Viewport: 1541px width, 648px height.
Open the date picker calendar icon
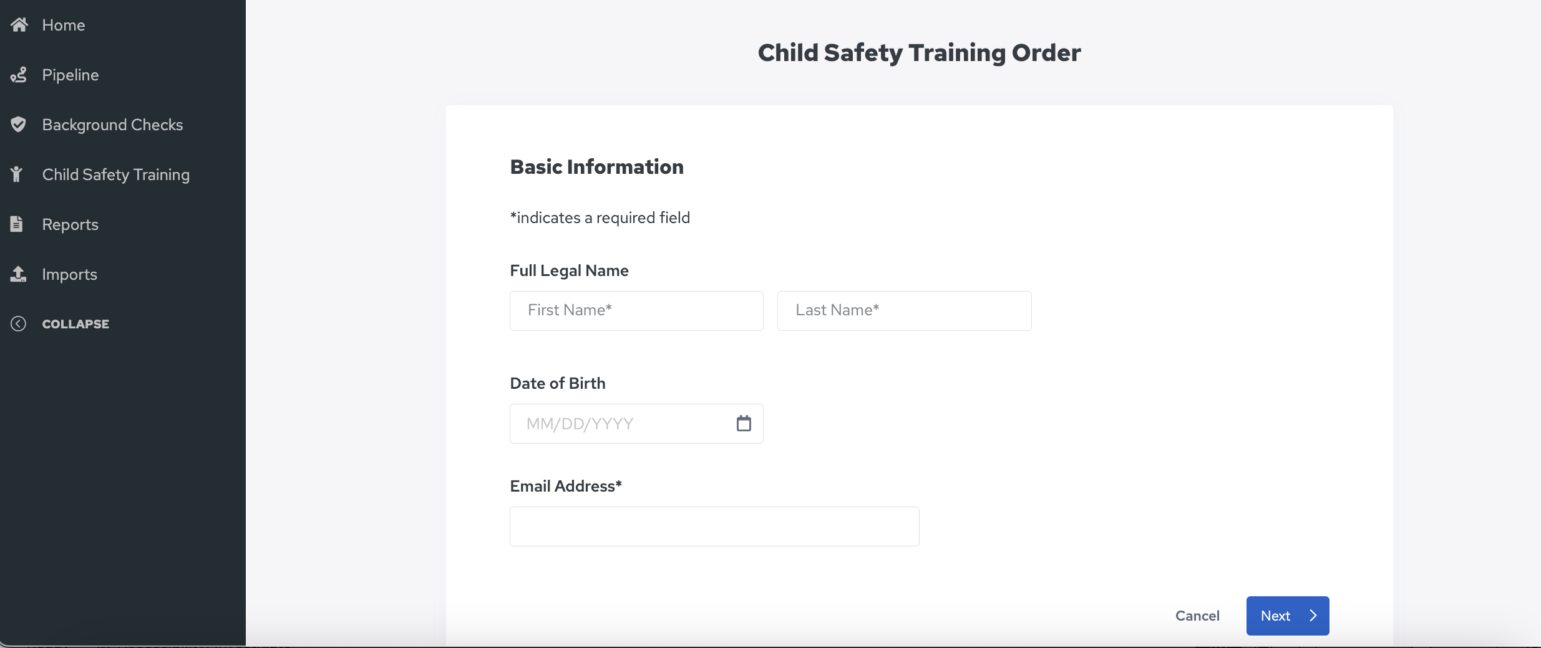[x=744, y=424]
